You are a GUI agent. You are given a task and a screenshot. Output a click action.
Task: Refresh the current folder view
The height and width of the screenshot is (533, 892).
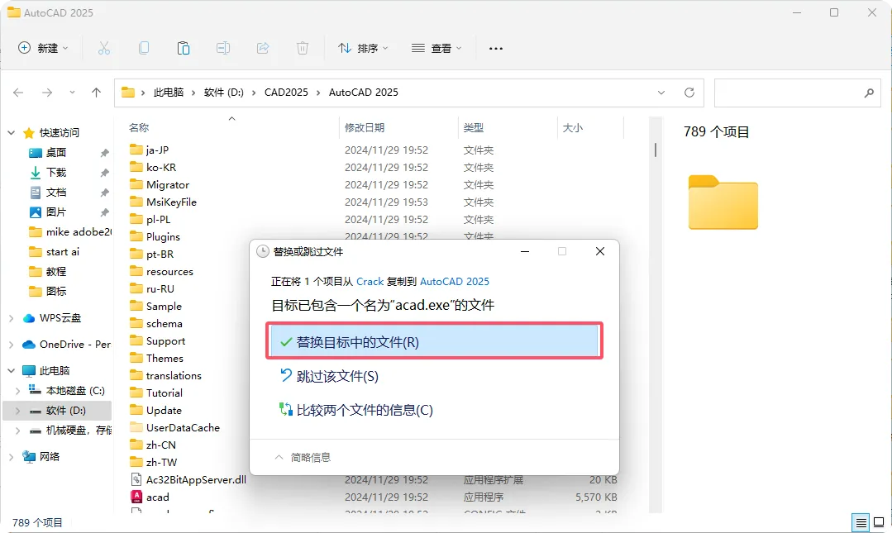689,93
